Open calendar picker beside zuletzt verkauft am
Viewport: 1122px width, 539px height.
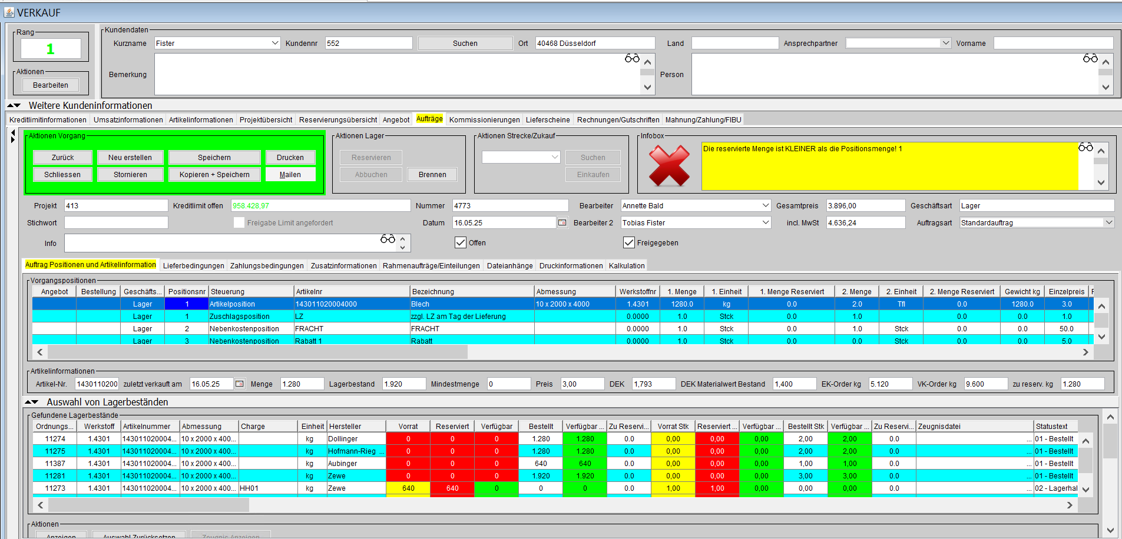coord(240,384)
